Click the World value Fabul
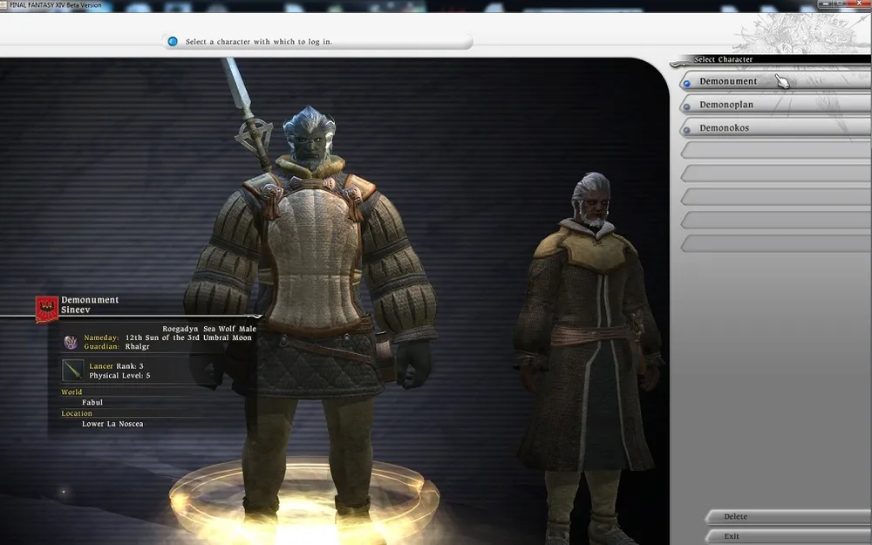This screenshot has width=872, height=545. point(92,403)
